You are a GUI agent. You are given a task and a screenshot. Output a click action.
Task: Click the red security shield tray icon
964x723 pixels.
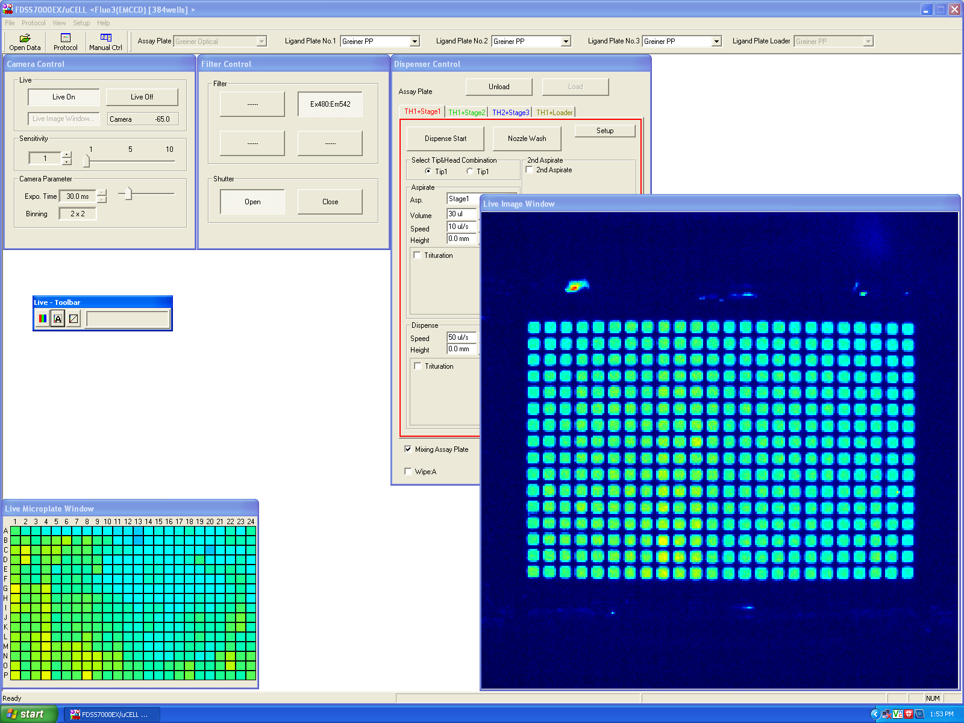pos(909,714)
